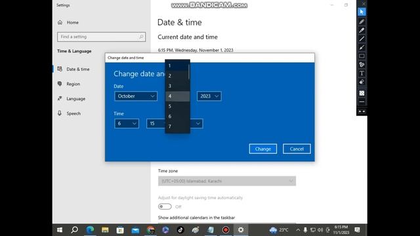Click Settings gear in taskbar
Screen dimensions: 420x236
(x=241, y=230)
